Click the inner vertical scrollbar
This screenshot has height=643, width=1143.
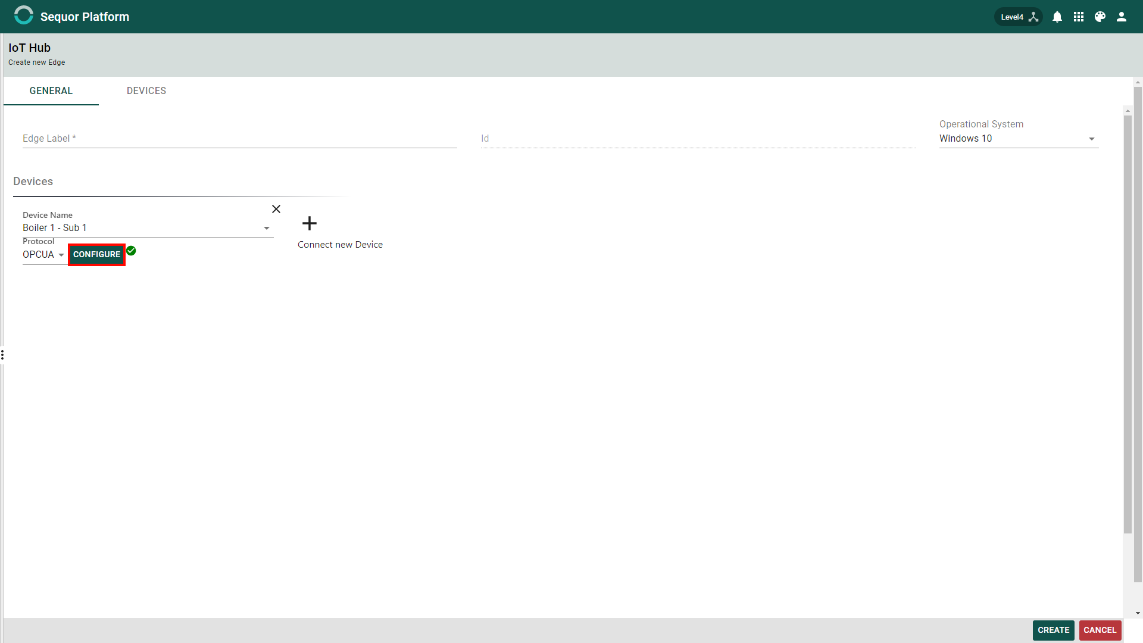point(1128,324)
